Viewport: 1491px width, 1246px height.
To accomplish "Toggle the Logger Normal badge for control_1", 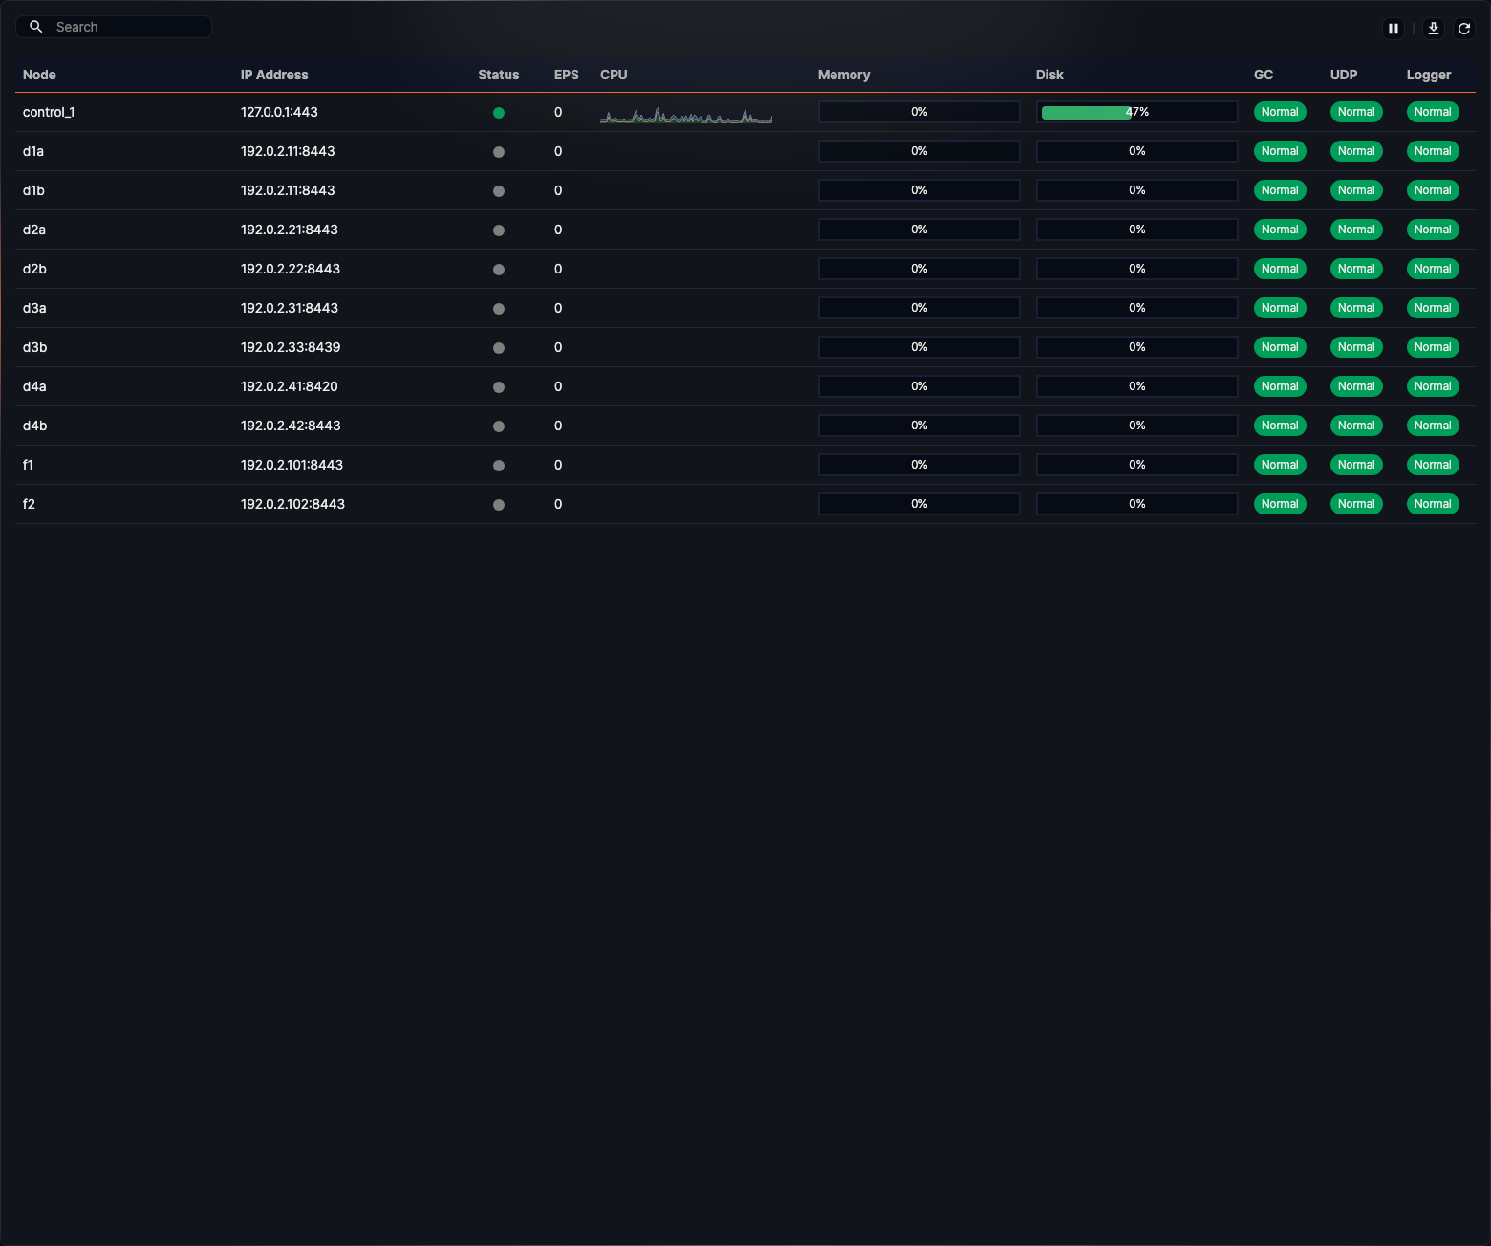I will pos(1432,112).
